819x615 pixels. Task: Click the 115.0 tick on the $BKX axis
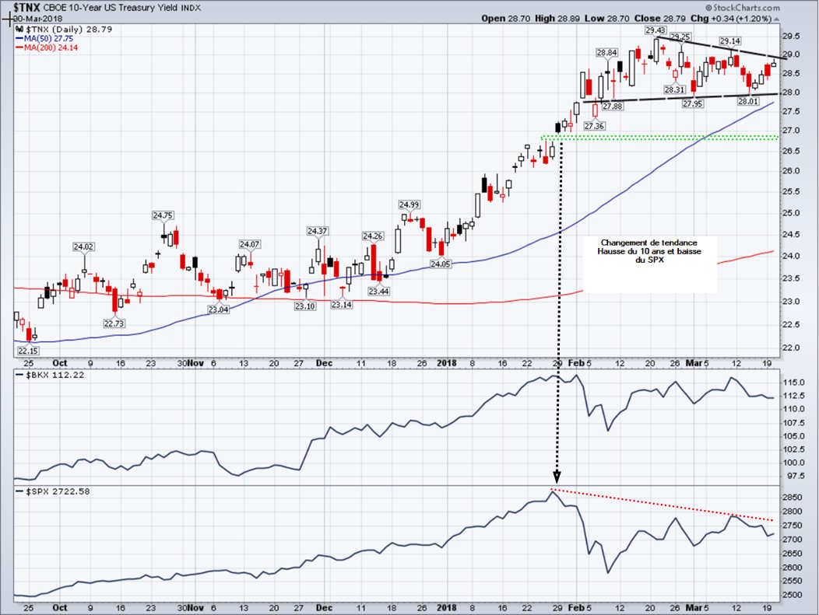(793, 383)
